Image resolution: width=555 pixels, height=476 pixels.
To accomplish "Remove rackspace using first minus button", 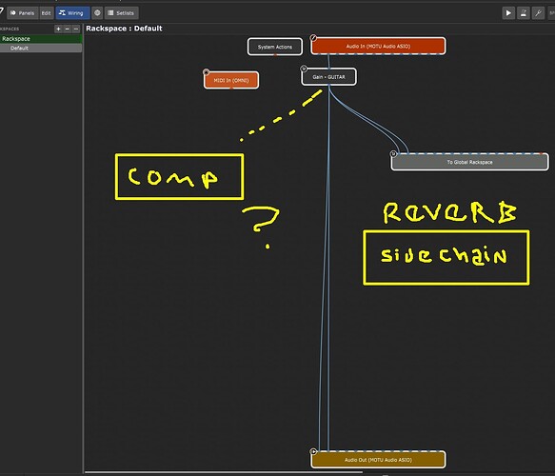I will pyautogui.click(x=68, y=29).
